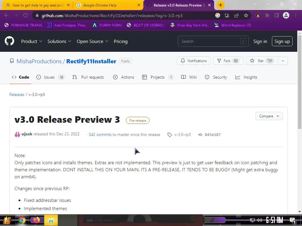Switch to the Issues tab
This screenshot has width=302, height=226.
pyautogui.click(x=50, y=77)
